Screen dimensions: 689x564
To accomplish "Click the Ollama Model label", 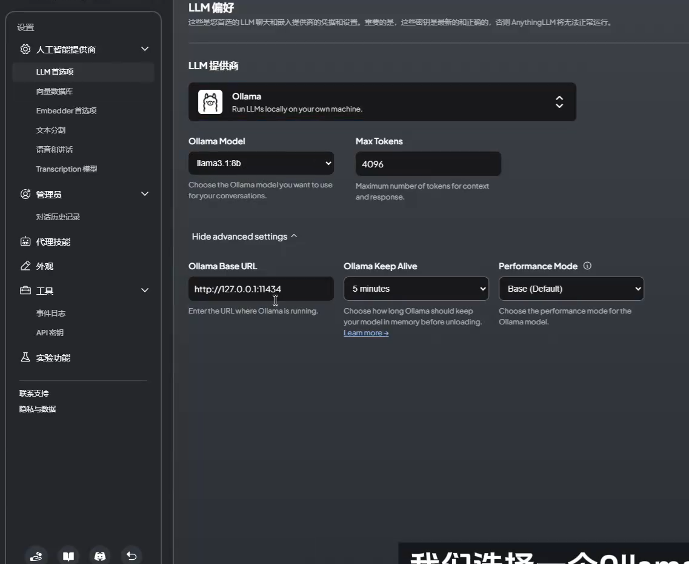I will pyautogui.click(x=216, y=141).
